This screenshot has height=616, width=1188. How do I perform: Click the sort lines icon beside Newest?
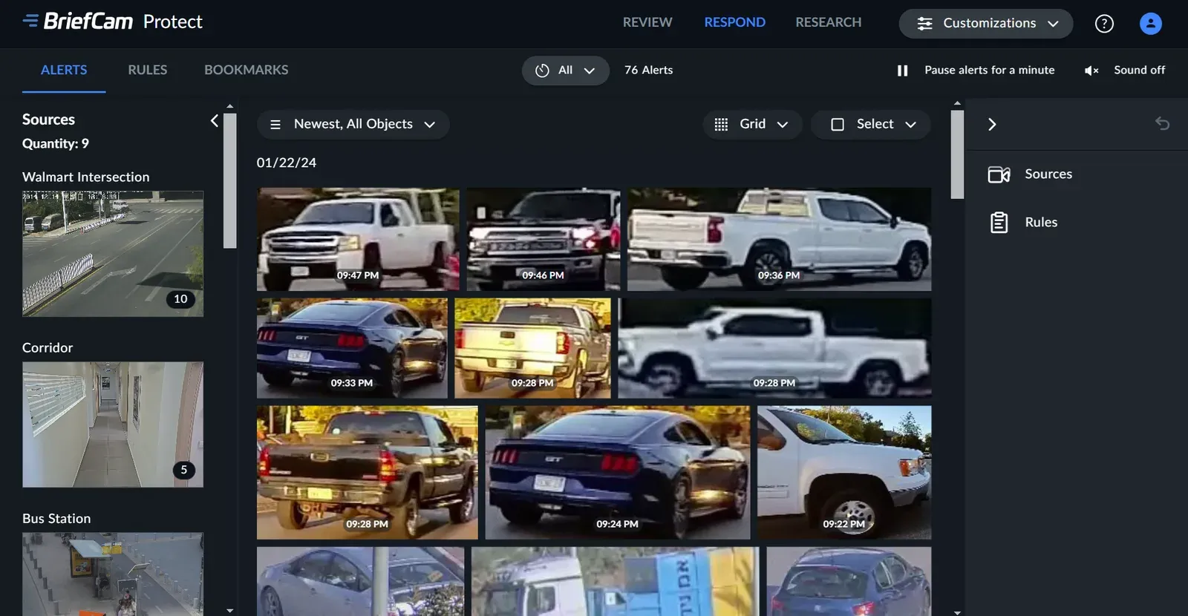pos(275,125)
